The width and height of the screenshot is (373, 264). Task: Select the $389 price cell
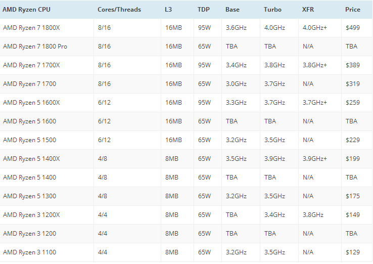tap(353, 65)
